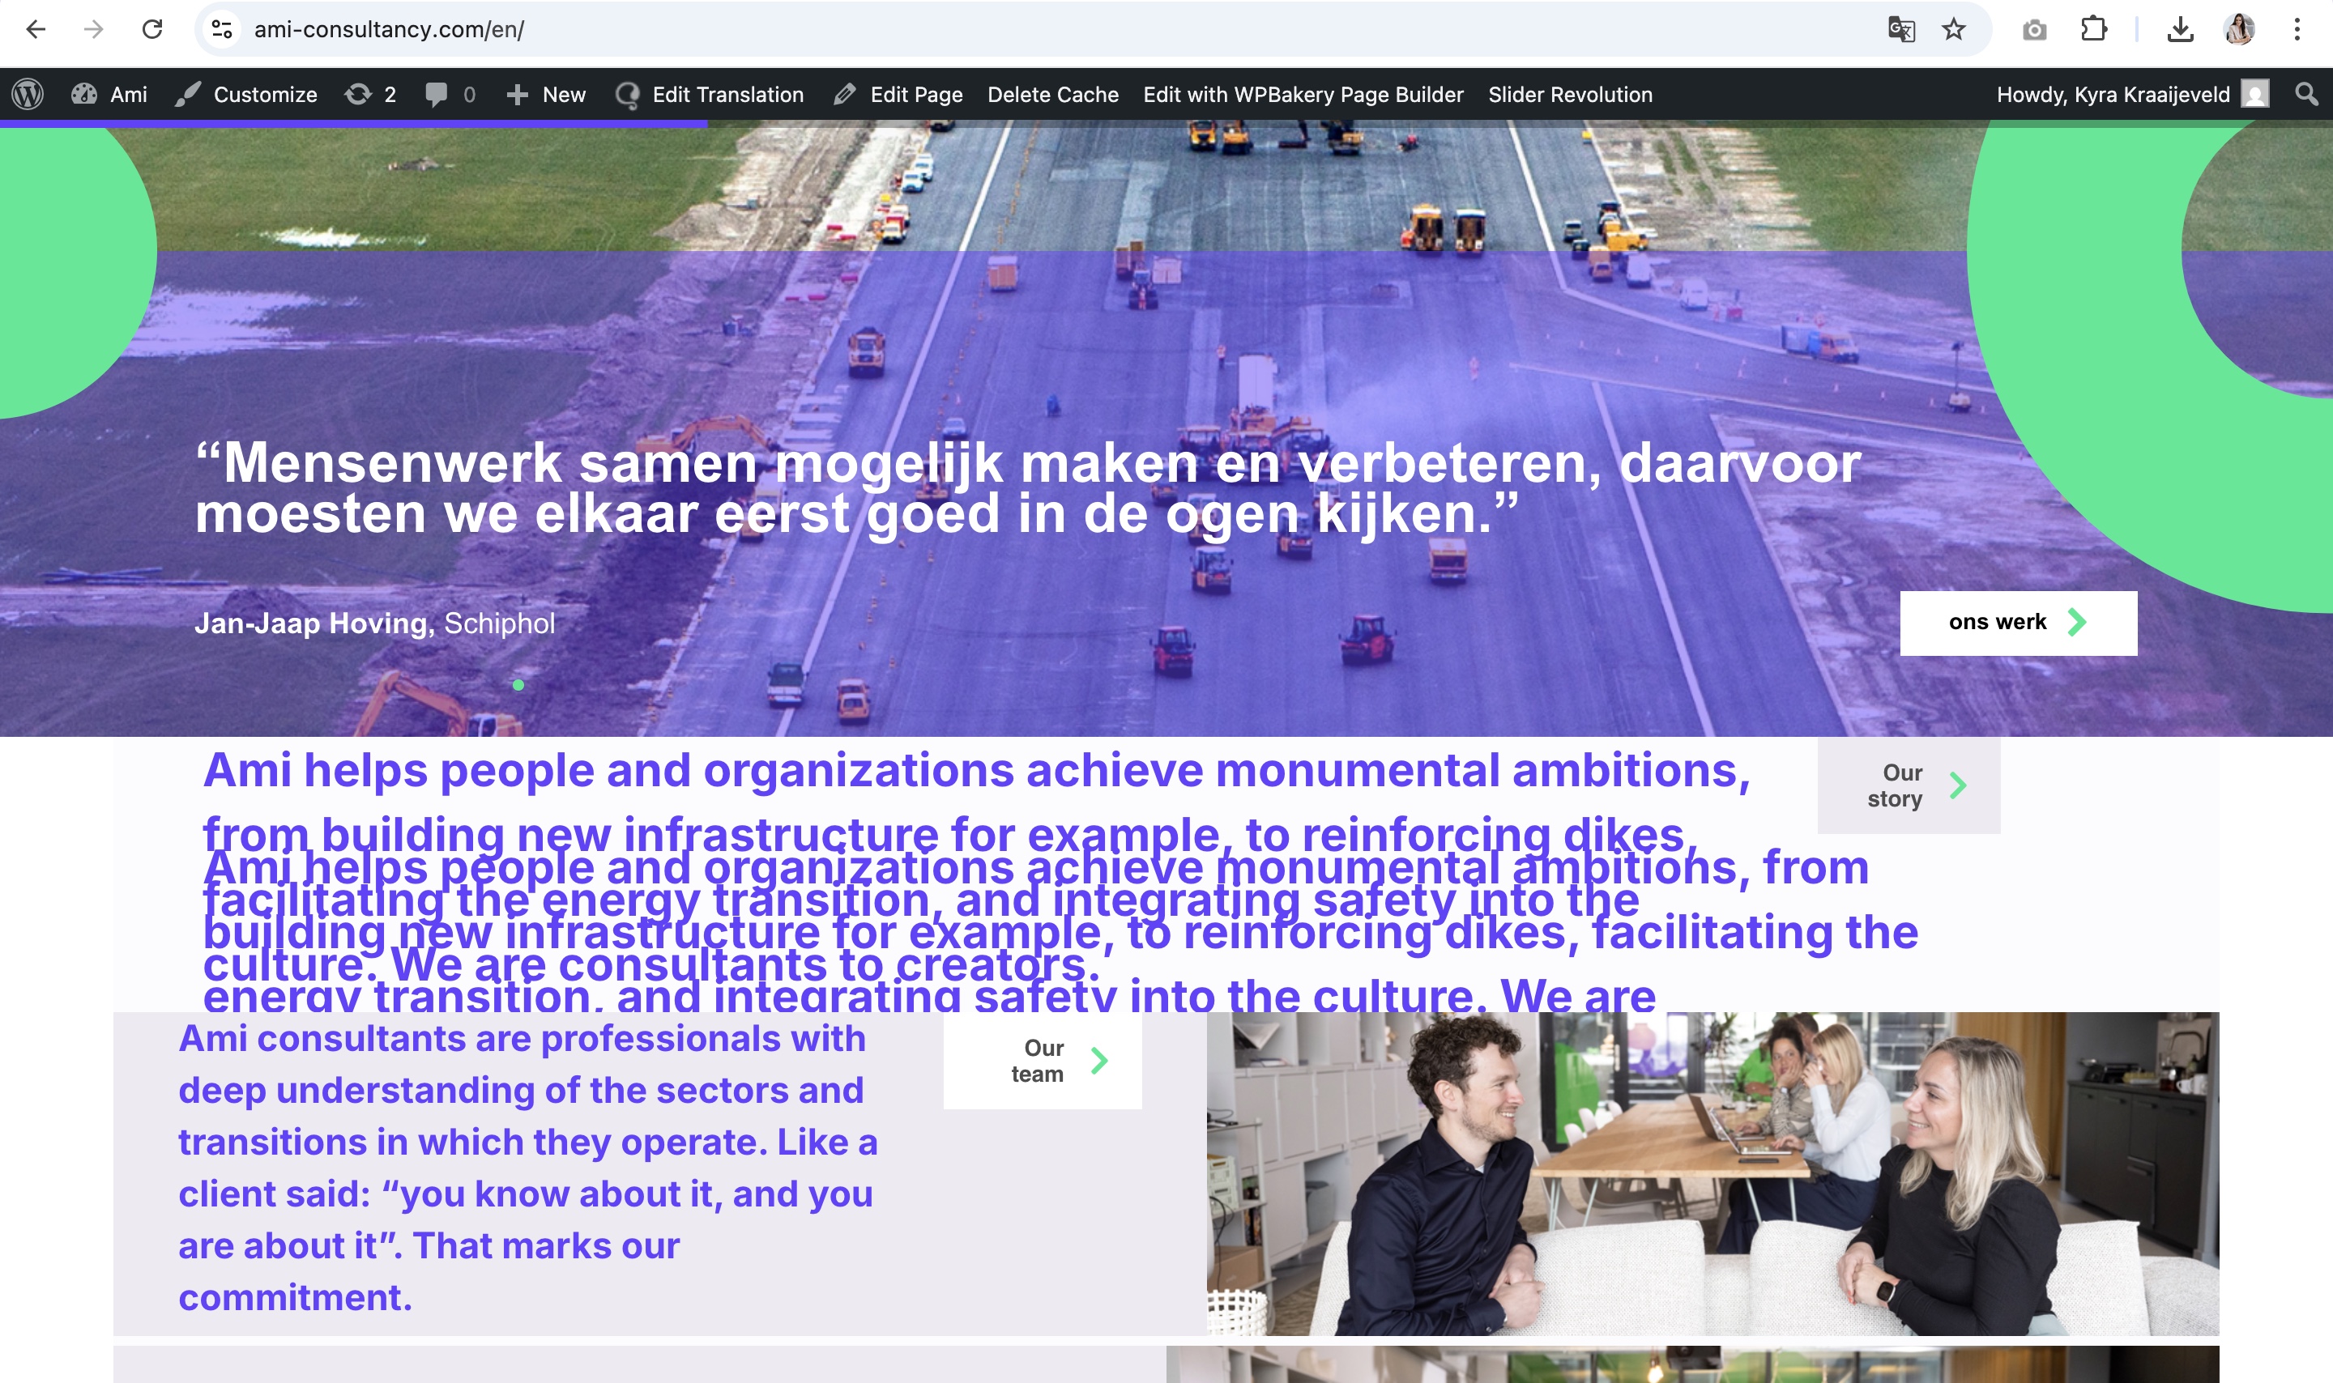Open the admin bar search icon

[2307, 94]
